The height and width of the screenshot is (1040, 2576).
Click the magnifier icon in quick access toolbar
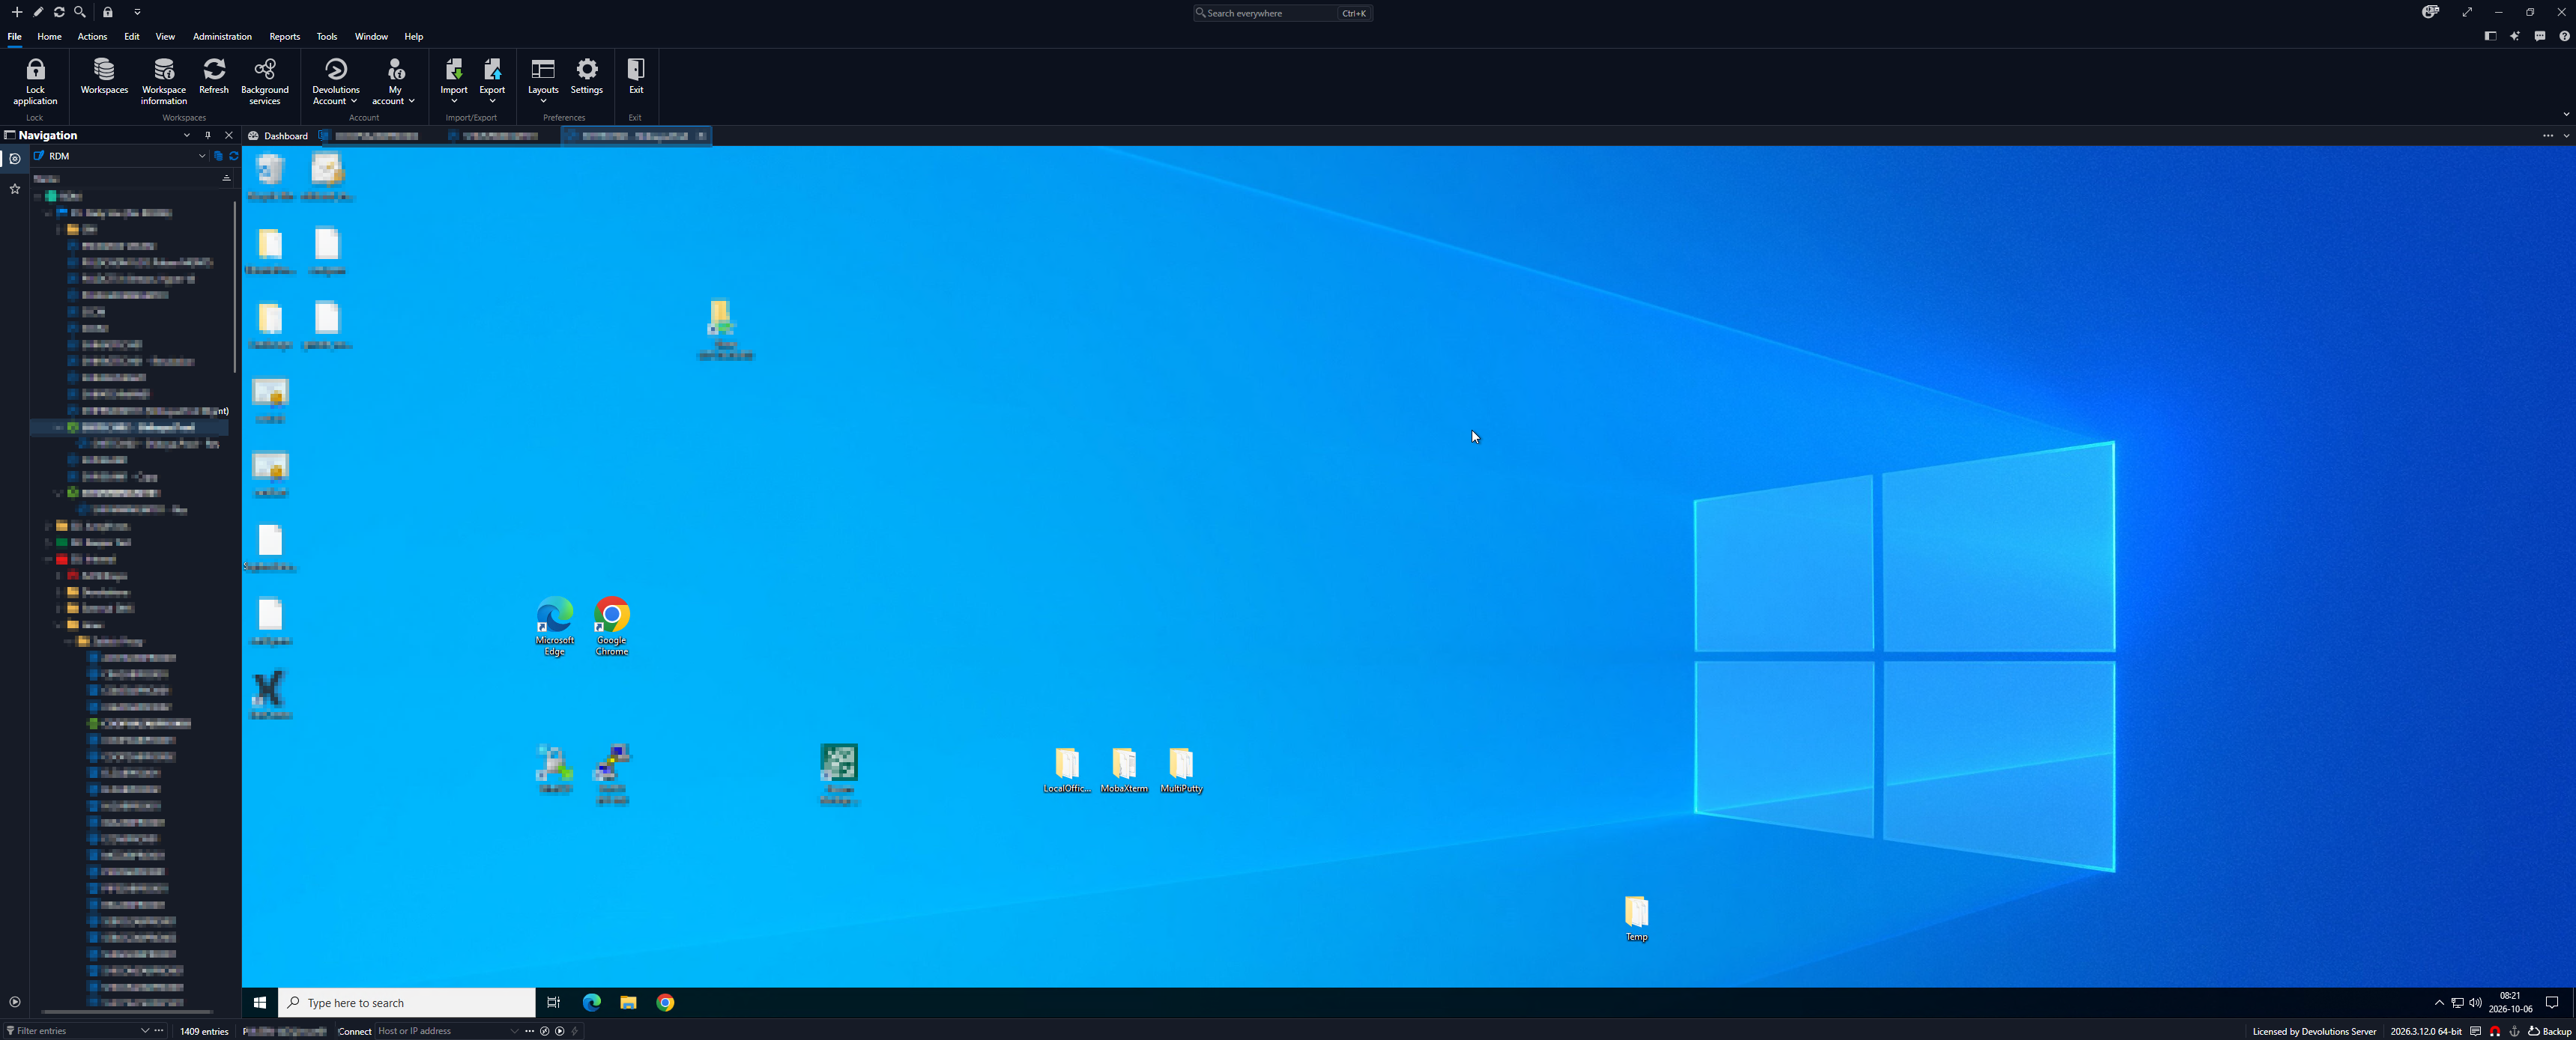(80, 12)
